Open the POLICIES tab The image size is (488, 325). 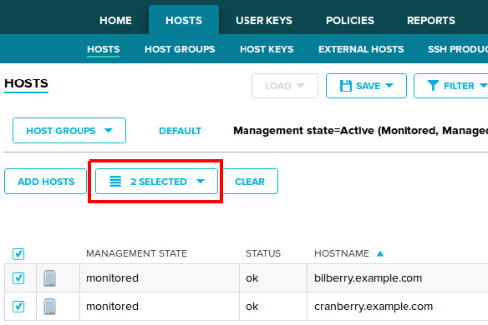click(350, 21)
